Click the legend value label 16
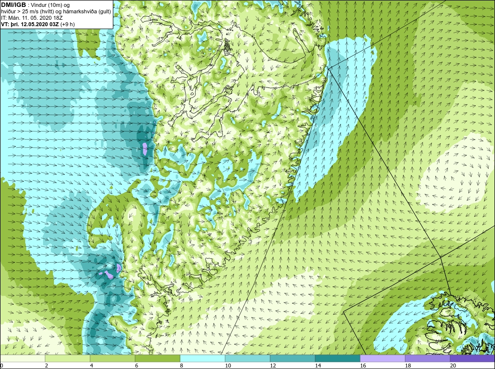This screenshot has height=369, width=495. click(x=363, y=366)
